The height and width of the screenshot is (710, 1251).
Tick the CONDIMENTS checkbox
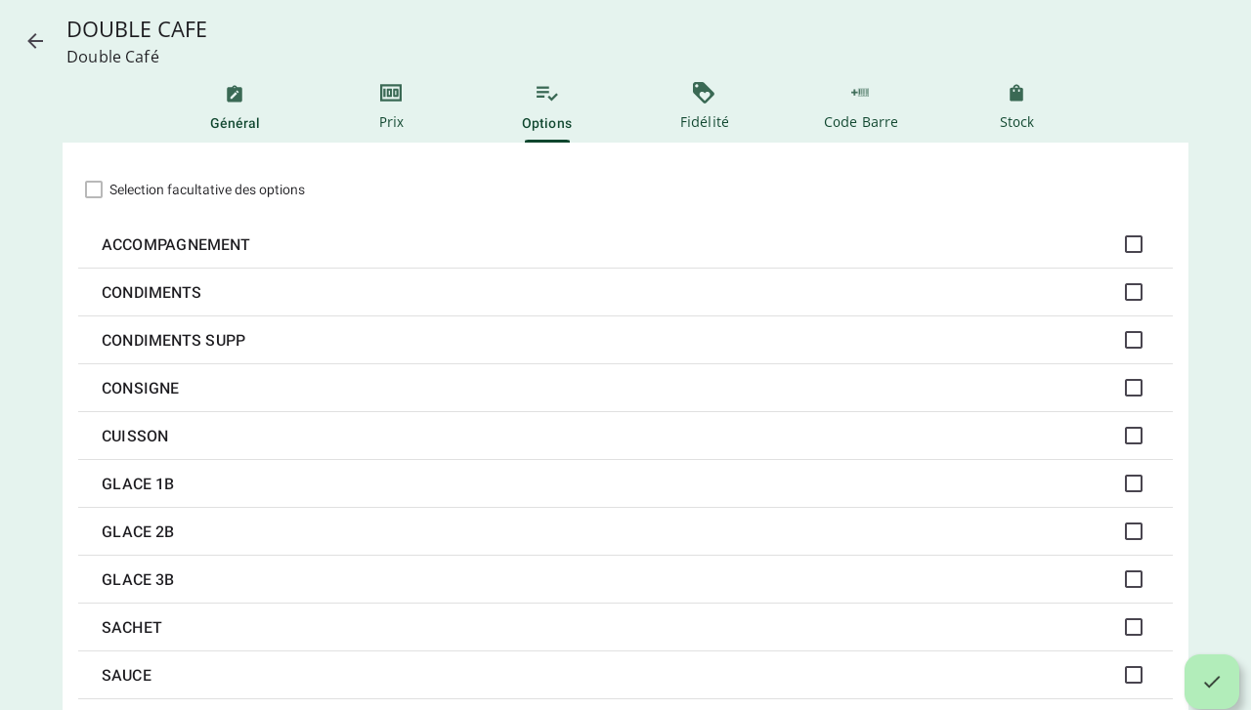(1134, 292)
